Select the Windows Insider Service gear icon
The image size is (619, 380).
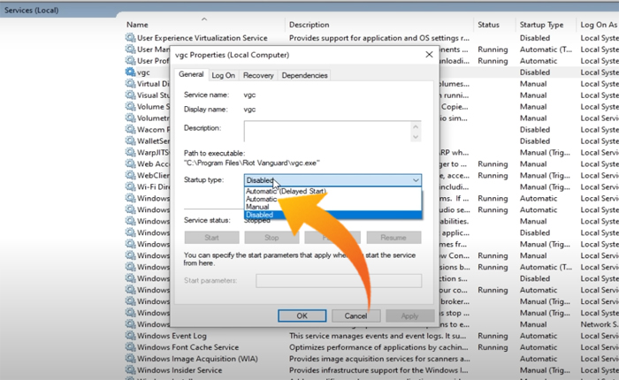click(x=131, y=372)
